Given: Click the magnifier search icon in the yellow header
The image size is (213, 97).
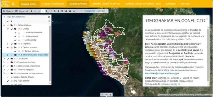Looking at the screenshot, I should click(13, 4).
